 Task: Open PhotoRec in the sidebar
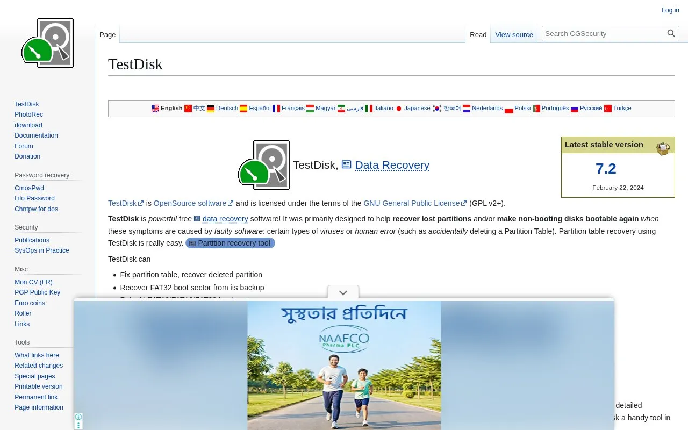pos(28,114)
